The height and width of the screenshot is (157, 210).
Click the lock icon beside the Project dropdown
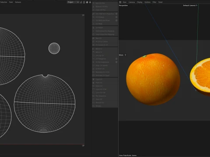[84, 2]
